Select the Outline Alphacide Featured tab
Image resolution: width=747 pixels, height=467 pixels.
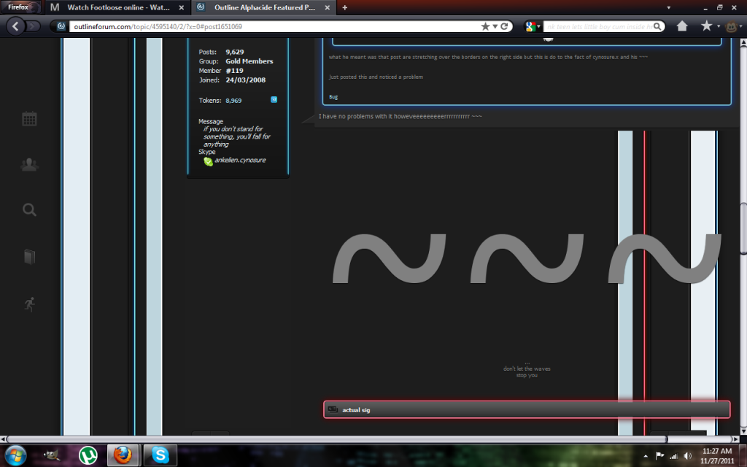(x=263, y=7)
